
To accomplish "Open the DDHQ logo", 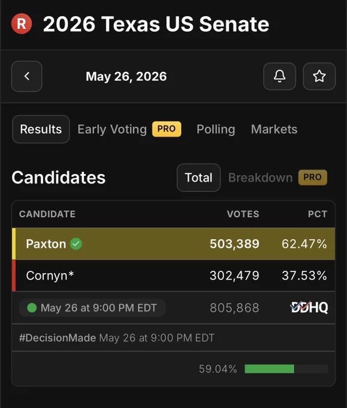I will pos(309,308).
